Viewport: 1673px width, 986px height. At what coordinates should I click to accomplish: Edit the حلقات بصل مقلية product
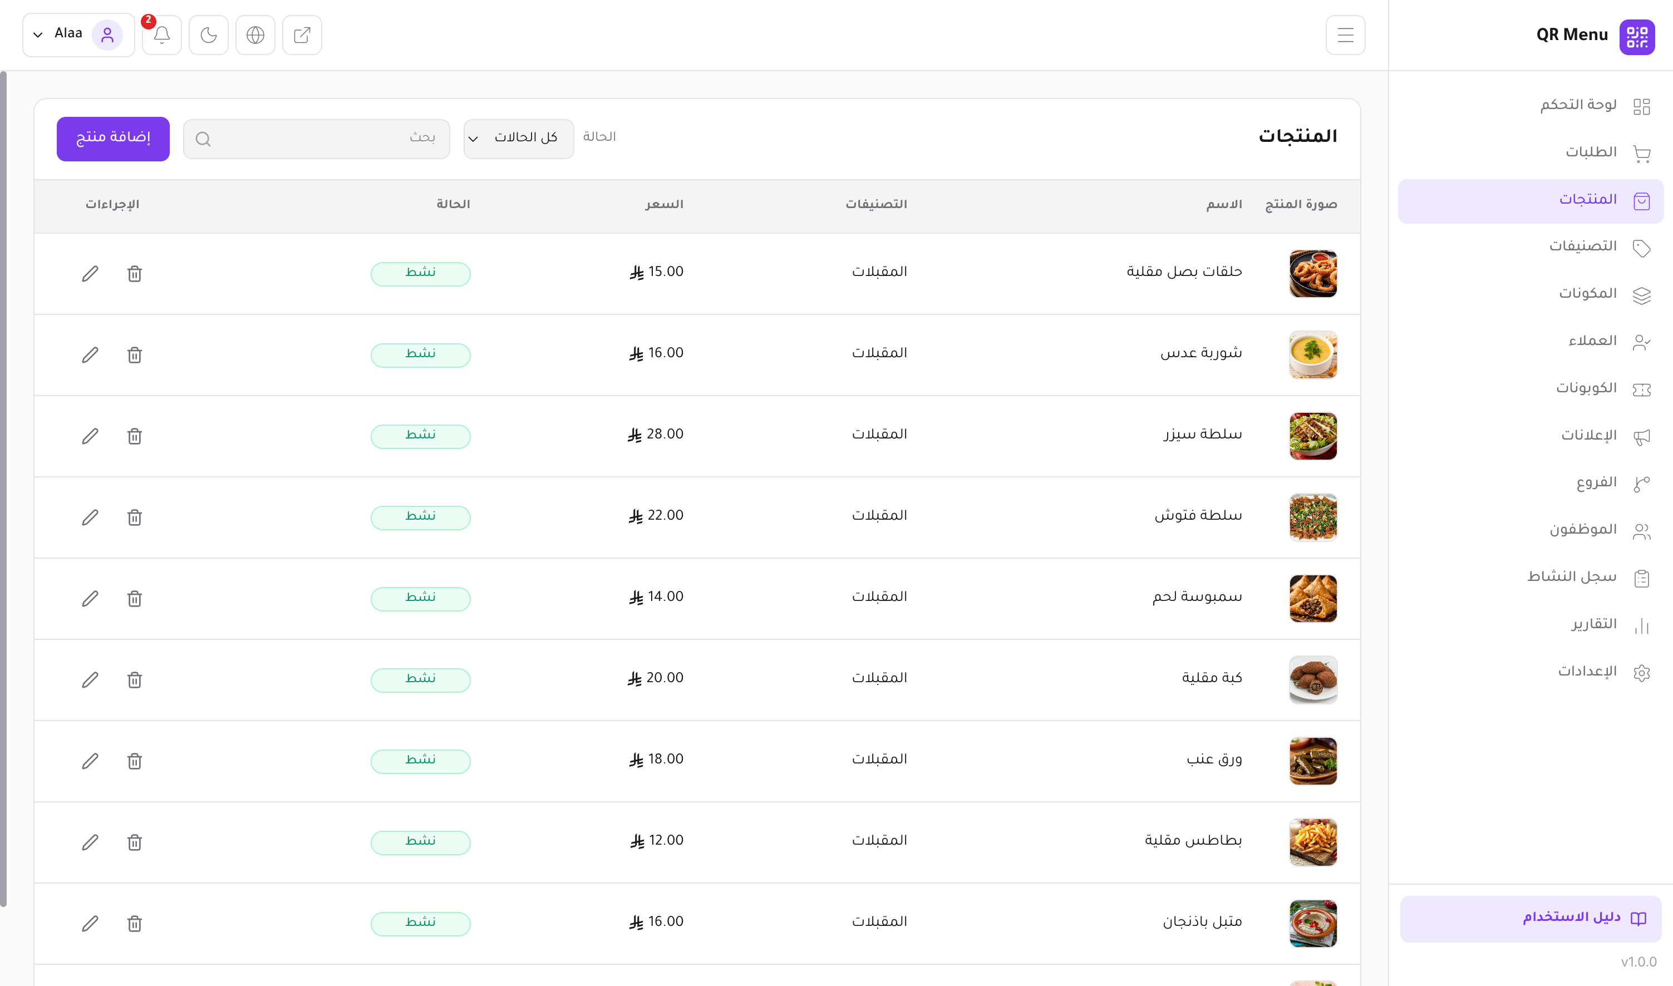(x=90, y=274)
